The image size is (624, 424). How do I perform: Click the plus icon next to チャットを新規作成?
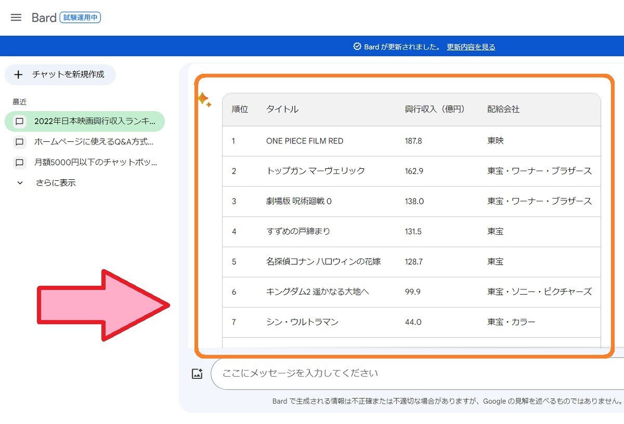point(19,75)
